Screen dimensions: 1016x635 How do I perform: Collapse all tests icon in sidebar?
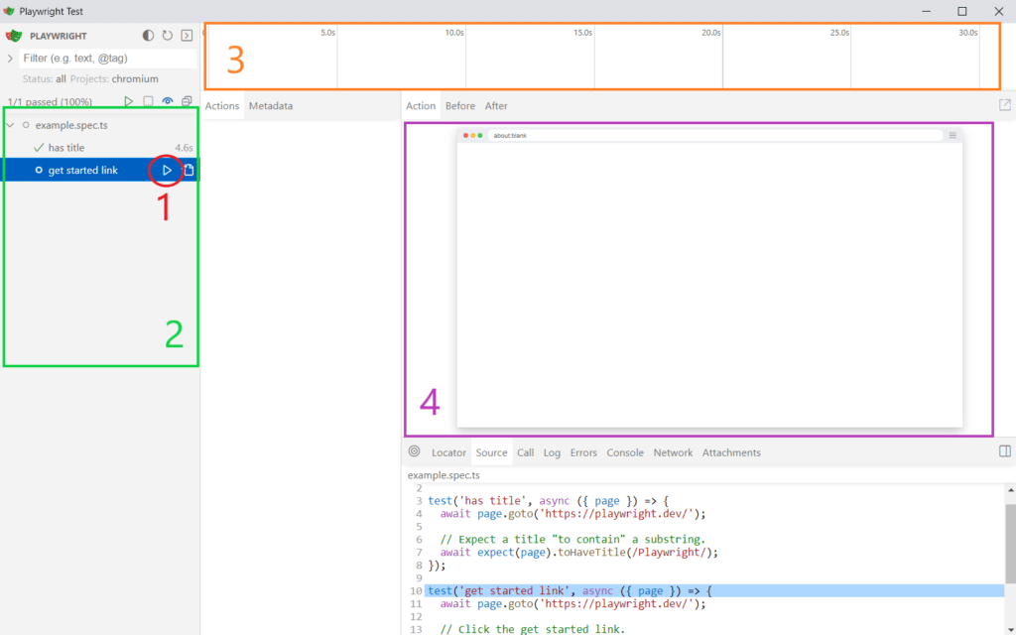point(187,101)
